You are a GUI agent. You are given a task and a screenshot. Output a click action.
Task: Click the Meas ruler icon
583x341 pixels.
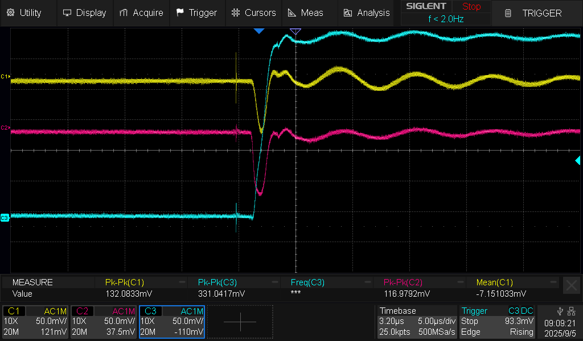point(292,13)
